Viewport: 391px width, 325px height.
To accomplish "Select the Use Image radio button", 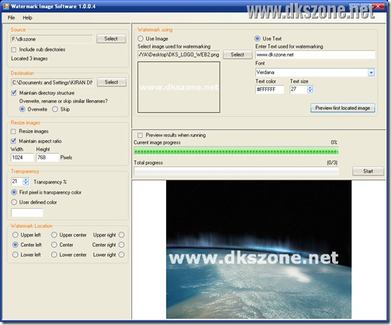I will point(140,39).
